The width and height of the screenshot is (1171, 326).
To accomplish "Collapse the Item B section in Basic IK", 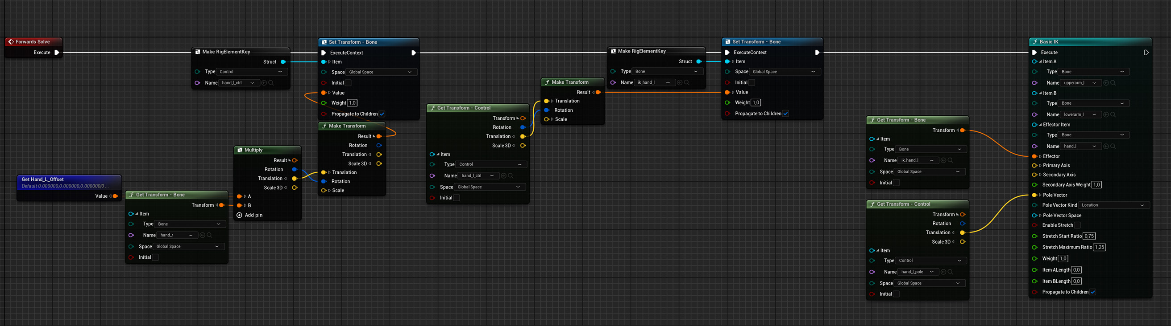I will coord(1041,94).
